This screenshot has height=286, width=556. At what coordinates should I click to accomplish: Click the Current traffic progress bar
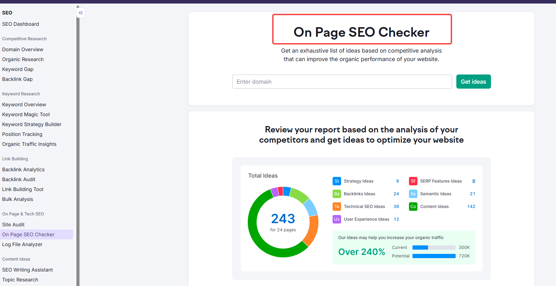(x=434, y=248)
